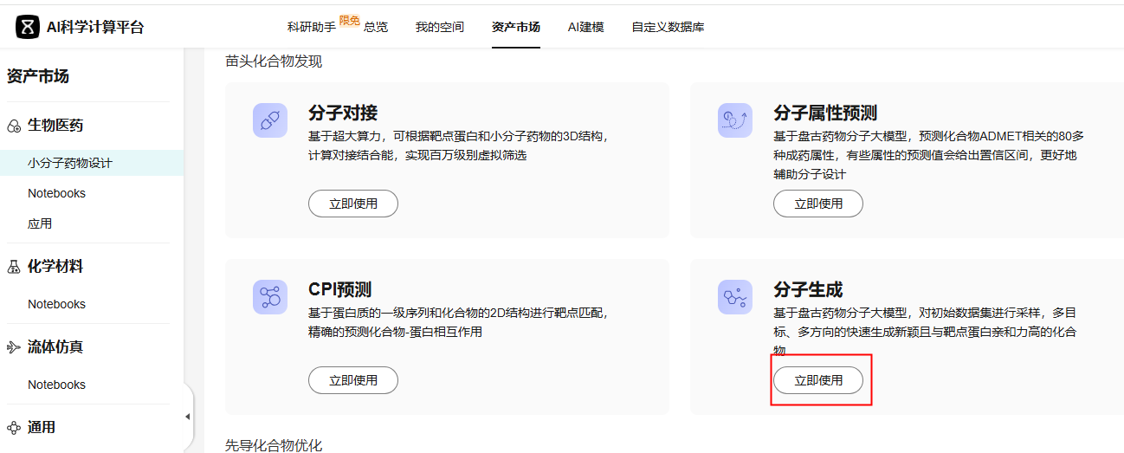Click the CPI预测 card title
This screenshot has width=1124, height=453.
click(x=339, y=290)
